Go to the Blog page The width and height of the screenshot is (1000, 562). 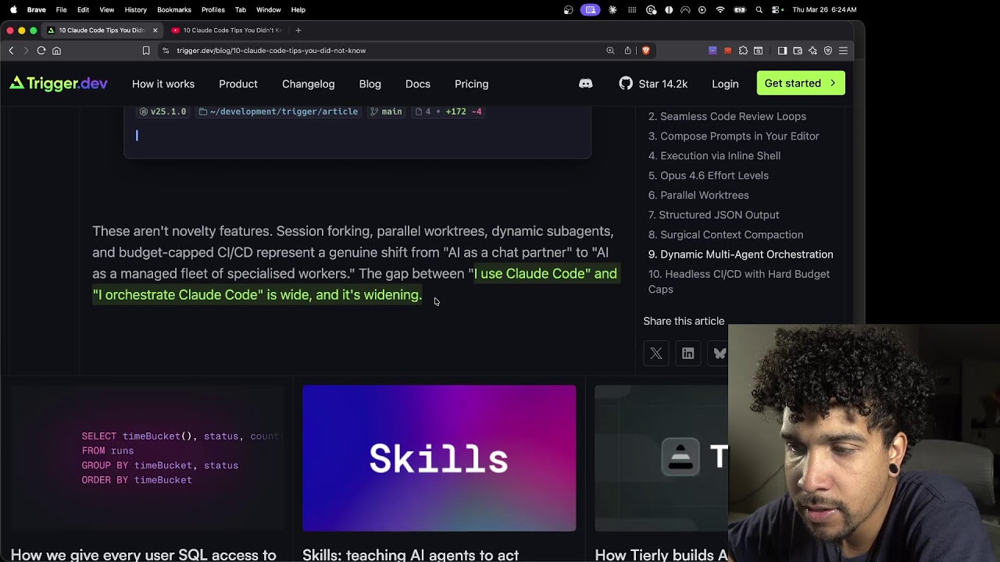coord(370,84)
